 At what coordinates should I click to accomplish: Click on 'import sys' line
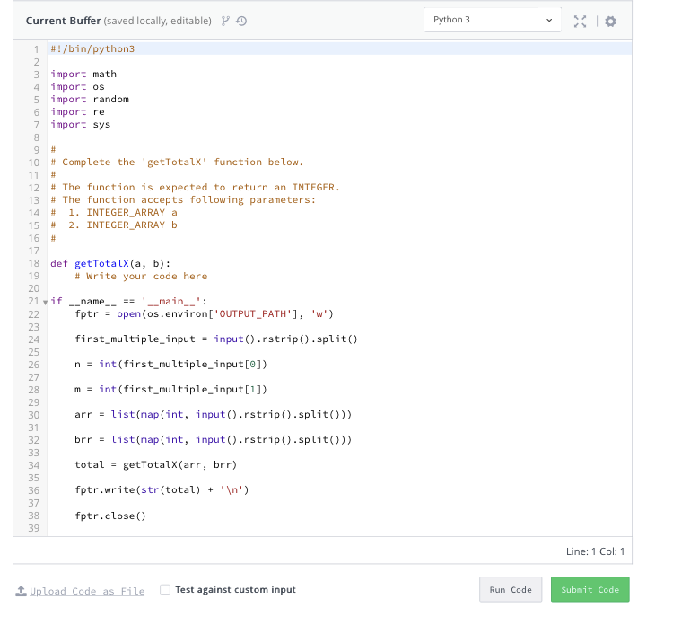pyautogui.click(x=80, y=124)
